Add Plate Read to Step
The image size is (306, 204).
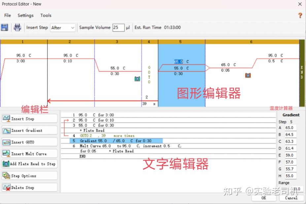pyautogui.click(x=29, y=164)
